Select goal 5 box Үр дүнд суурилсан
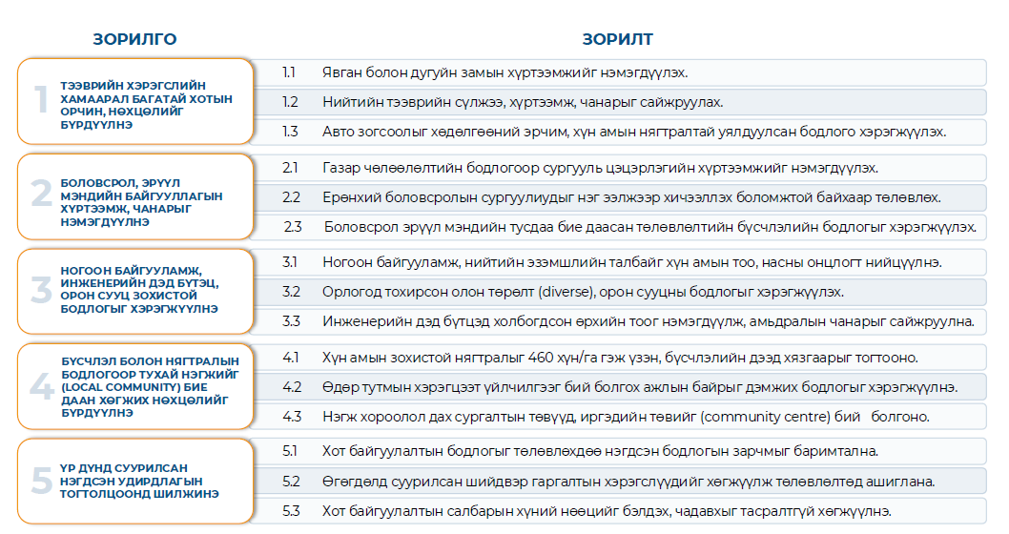The height and width of the screenshot is (534, 1009). 135,482
